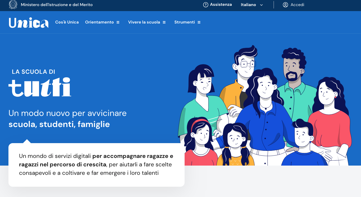Click the large "tutti" heading
This screenshot has width=361, height=197.
[40, 87]
